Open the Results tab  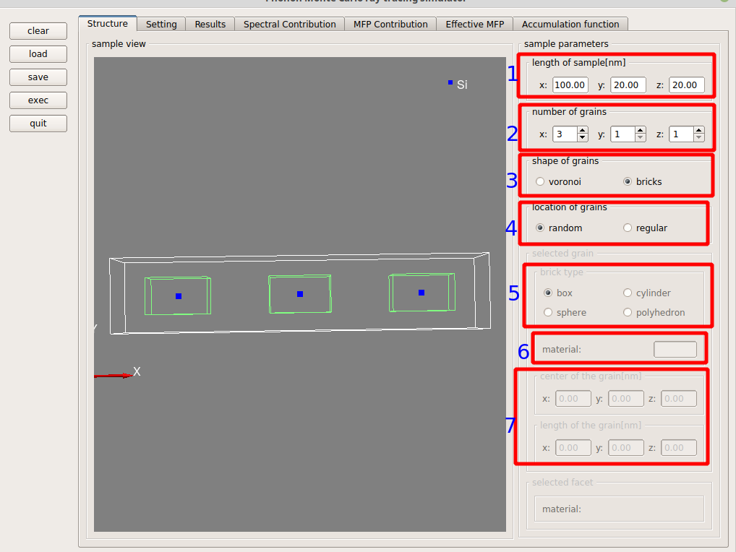(210, 24)
